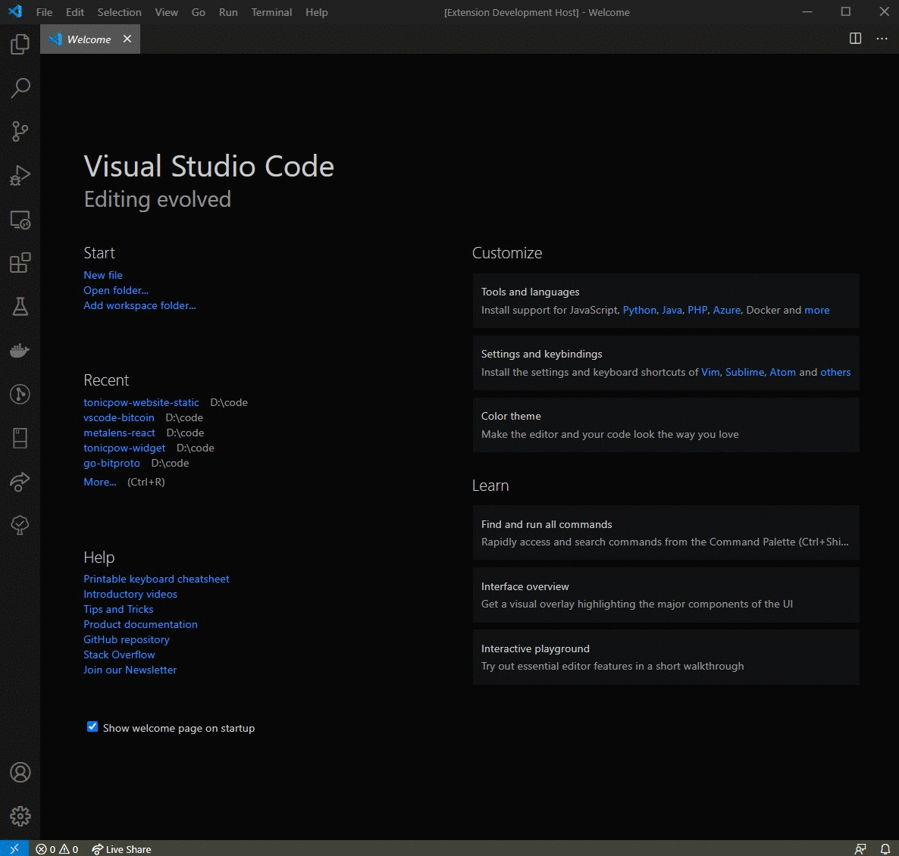This screenshot has height=856, width=899.
Task: Open GitHub repository link
Action: click(127, 639)
